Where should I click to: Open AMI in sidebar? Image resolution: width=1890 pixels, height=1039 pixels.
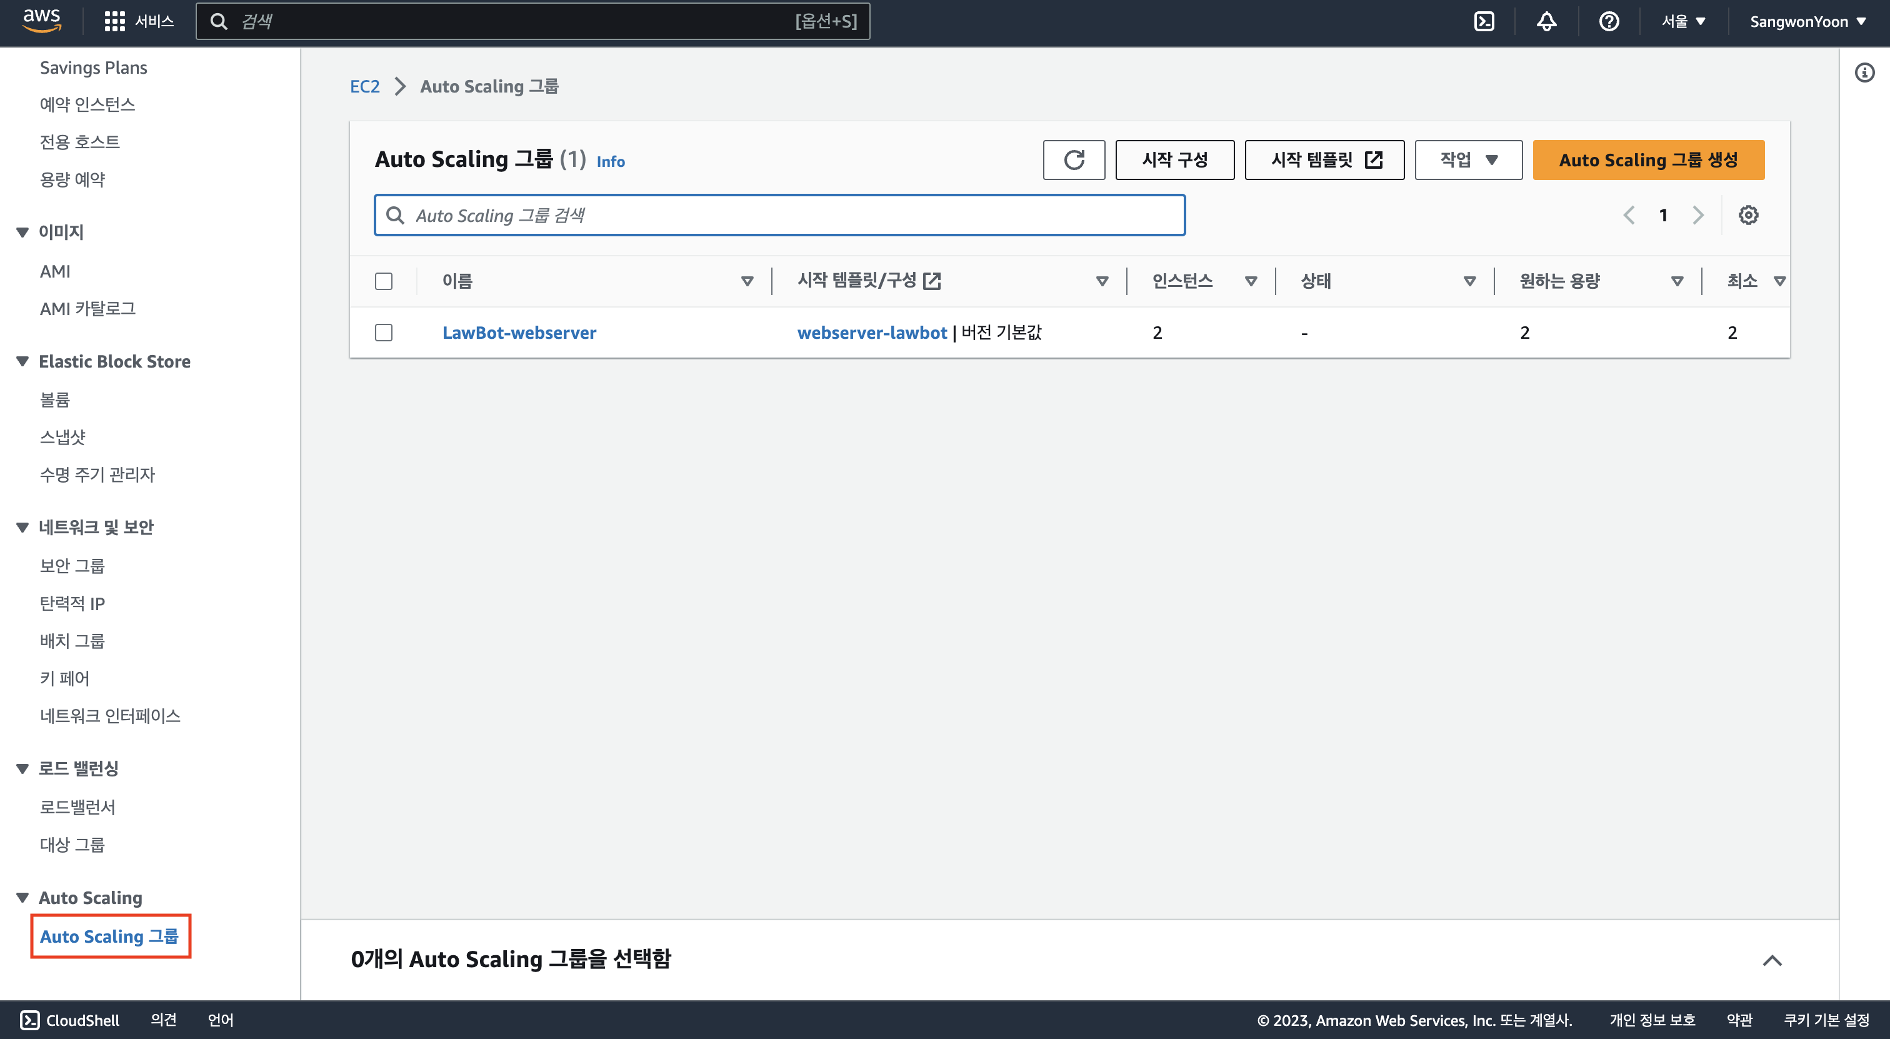pos(55,271)
